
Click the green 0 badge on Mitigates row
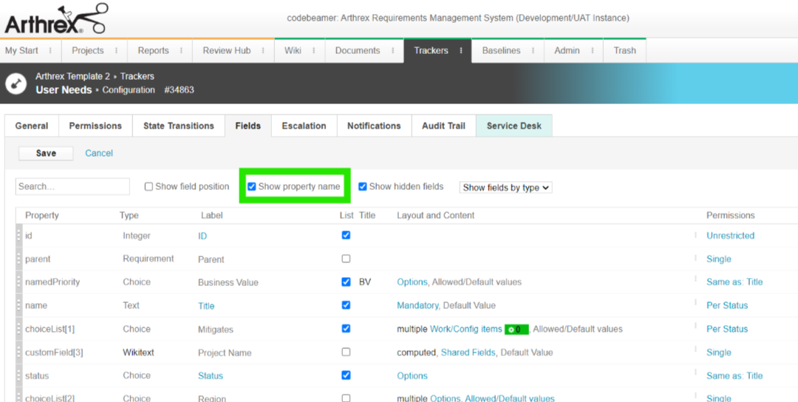click(516, 330)
